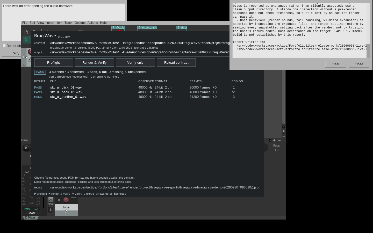Click the TRIM automation mode label

tap(51, 204)
